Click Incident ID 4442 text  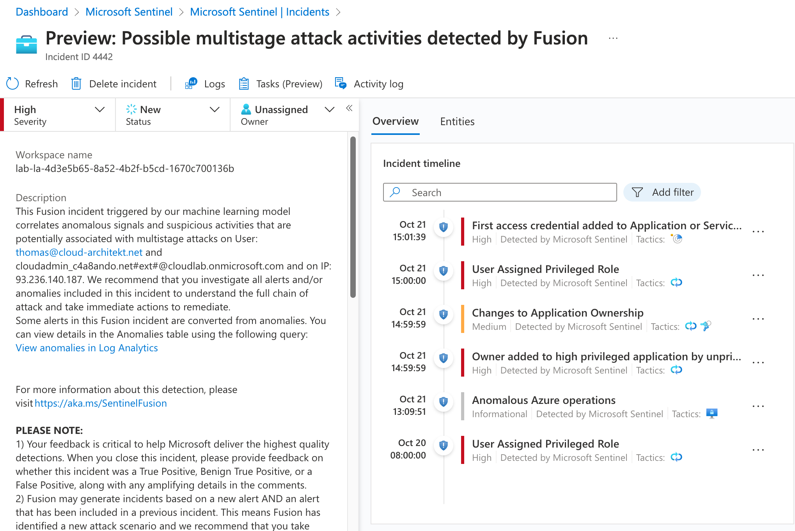(79, 57)
